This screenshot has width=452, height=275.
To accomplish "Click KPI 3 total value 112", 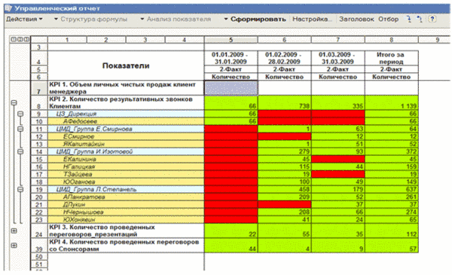I will tap(392, 231).
